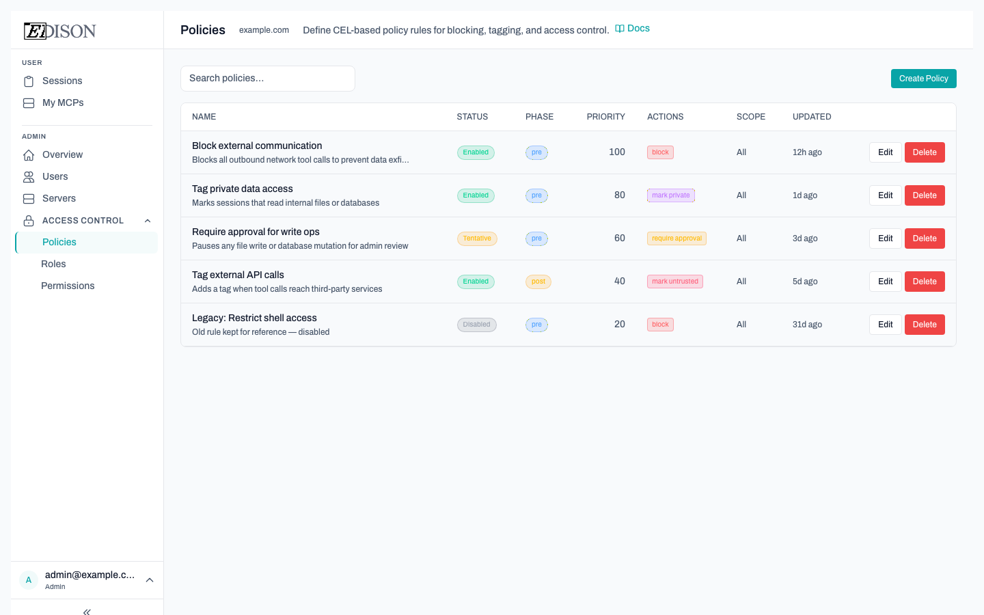
Task: Collapse the Access Control section
Action: point(148,220)
